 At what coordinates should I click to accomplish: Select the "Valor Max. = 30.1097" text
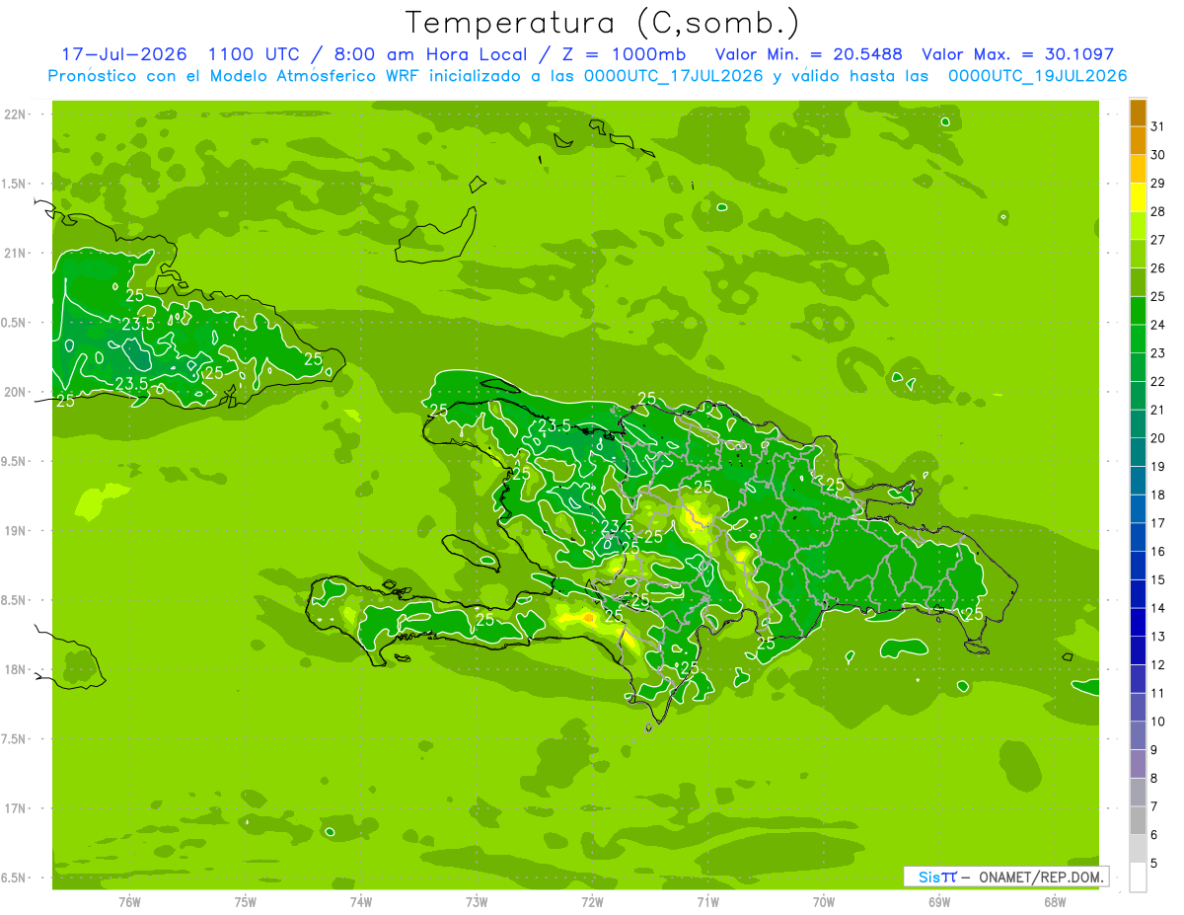click(1017, 54)
